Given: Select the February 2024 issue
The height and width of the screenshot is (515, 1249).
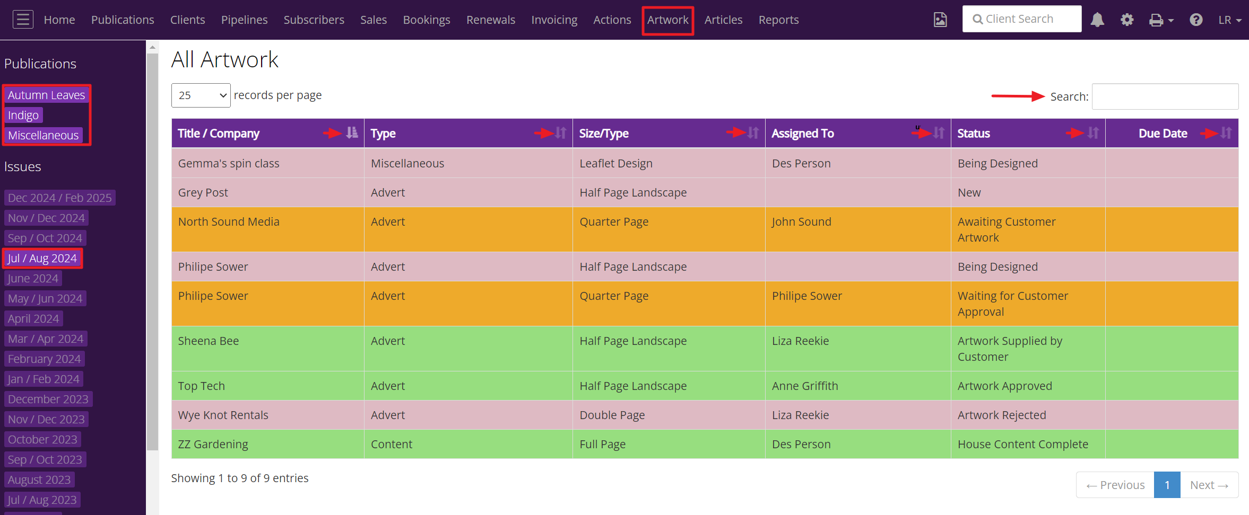Looking at the screenshot, I should (x=45, y=359).
